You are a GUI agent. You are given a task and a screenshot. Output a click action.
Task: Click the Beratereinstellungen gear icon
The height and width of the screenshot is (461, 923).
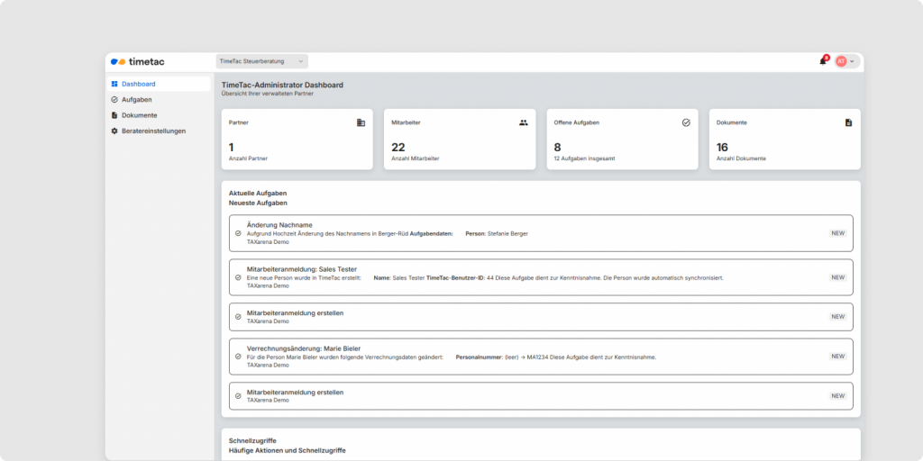[x=114, y=131]
